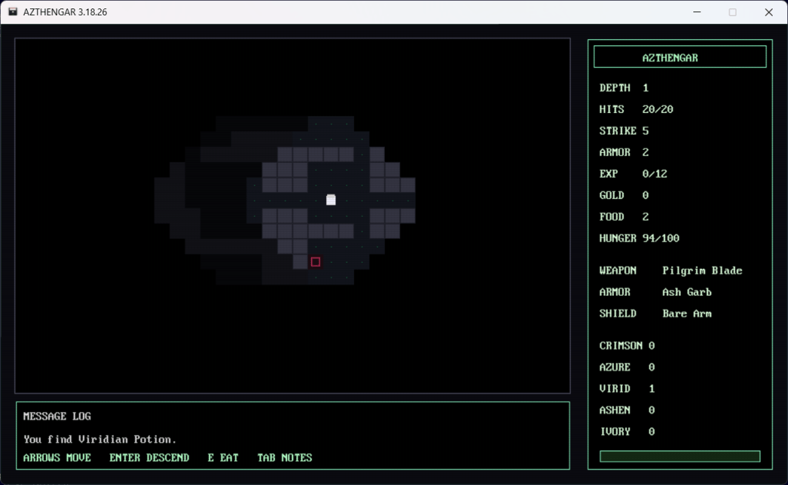Click the white player character tile
788x485 pixels.
pyautogui.click(x=331, y=200)
